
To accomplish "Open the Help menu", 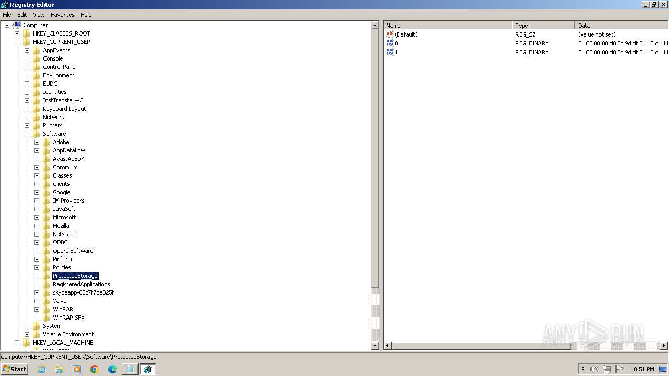I will [86, 15].
